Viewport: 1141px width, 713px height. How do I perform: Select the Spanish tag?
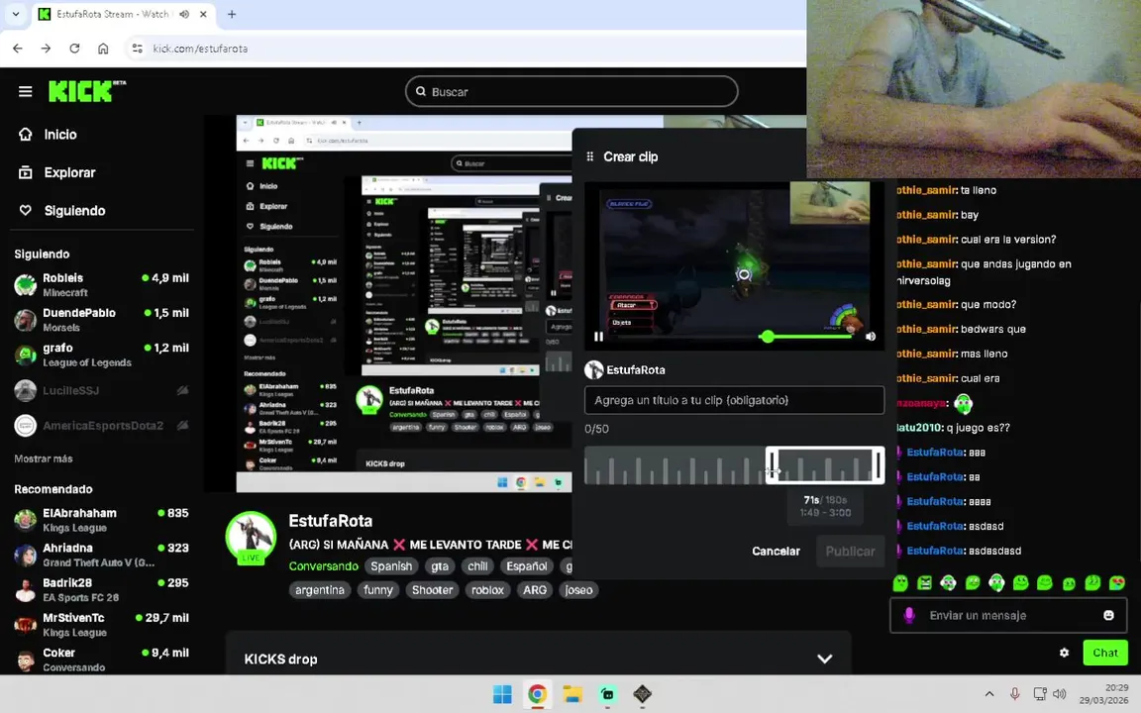point(391,566)
